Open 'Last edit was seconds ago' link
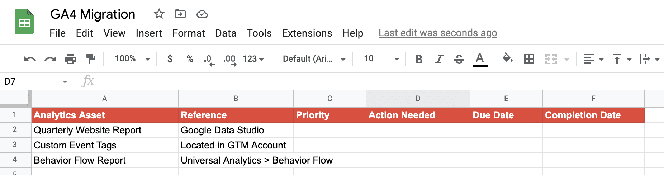Screen dimensions: 664x175 438,33
